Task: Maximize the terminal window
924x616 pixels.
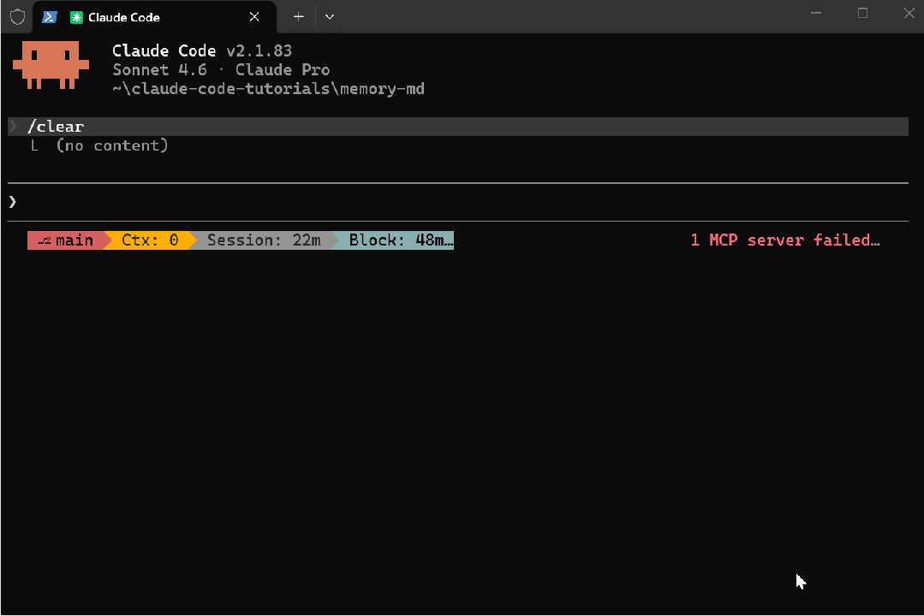Action: [862, 13]
